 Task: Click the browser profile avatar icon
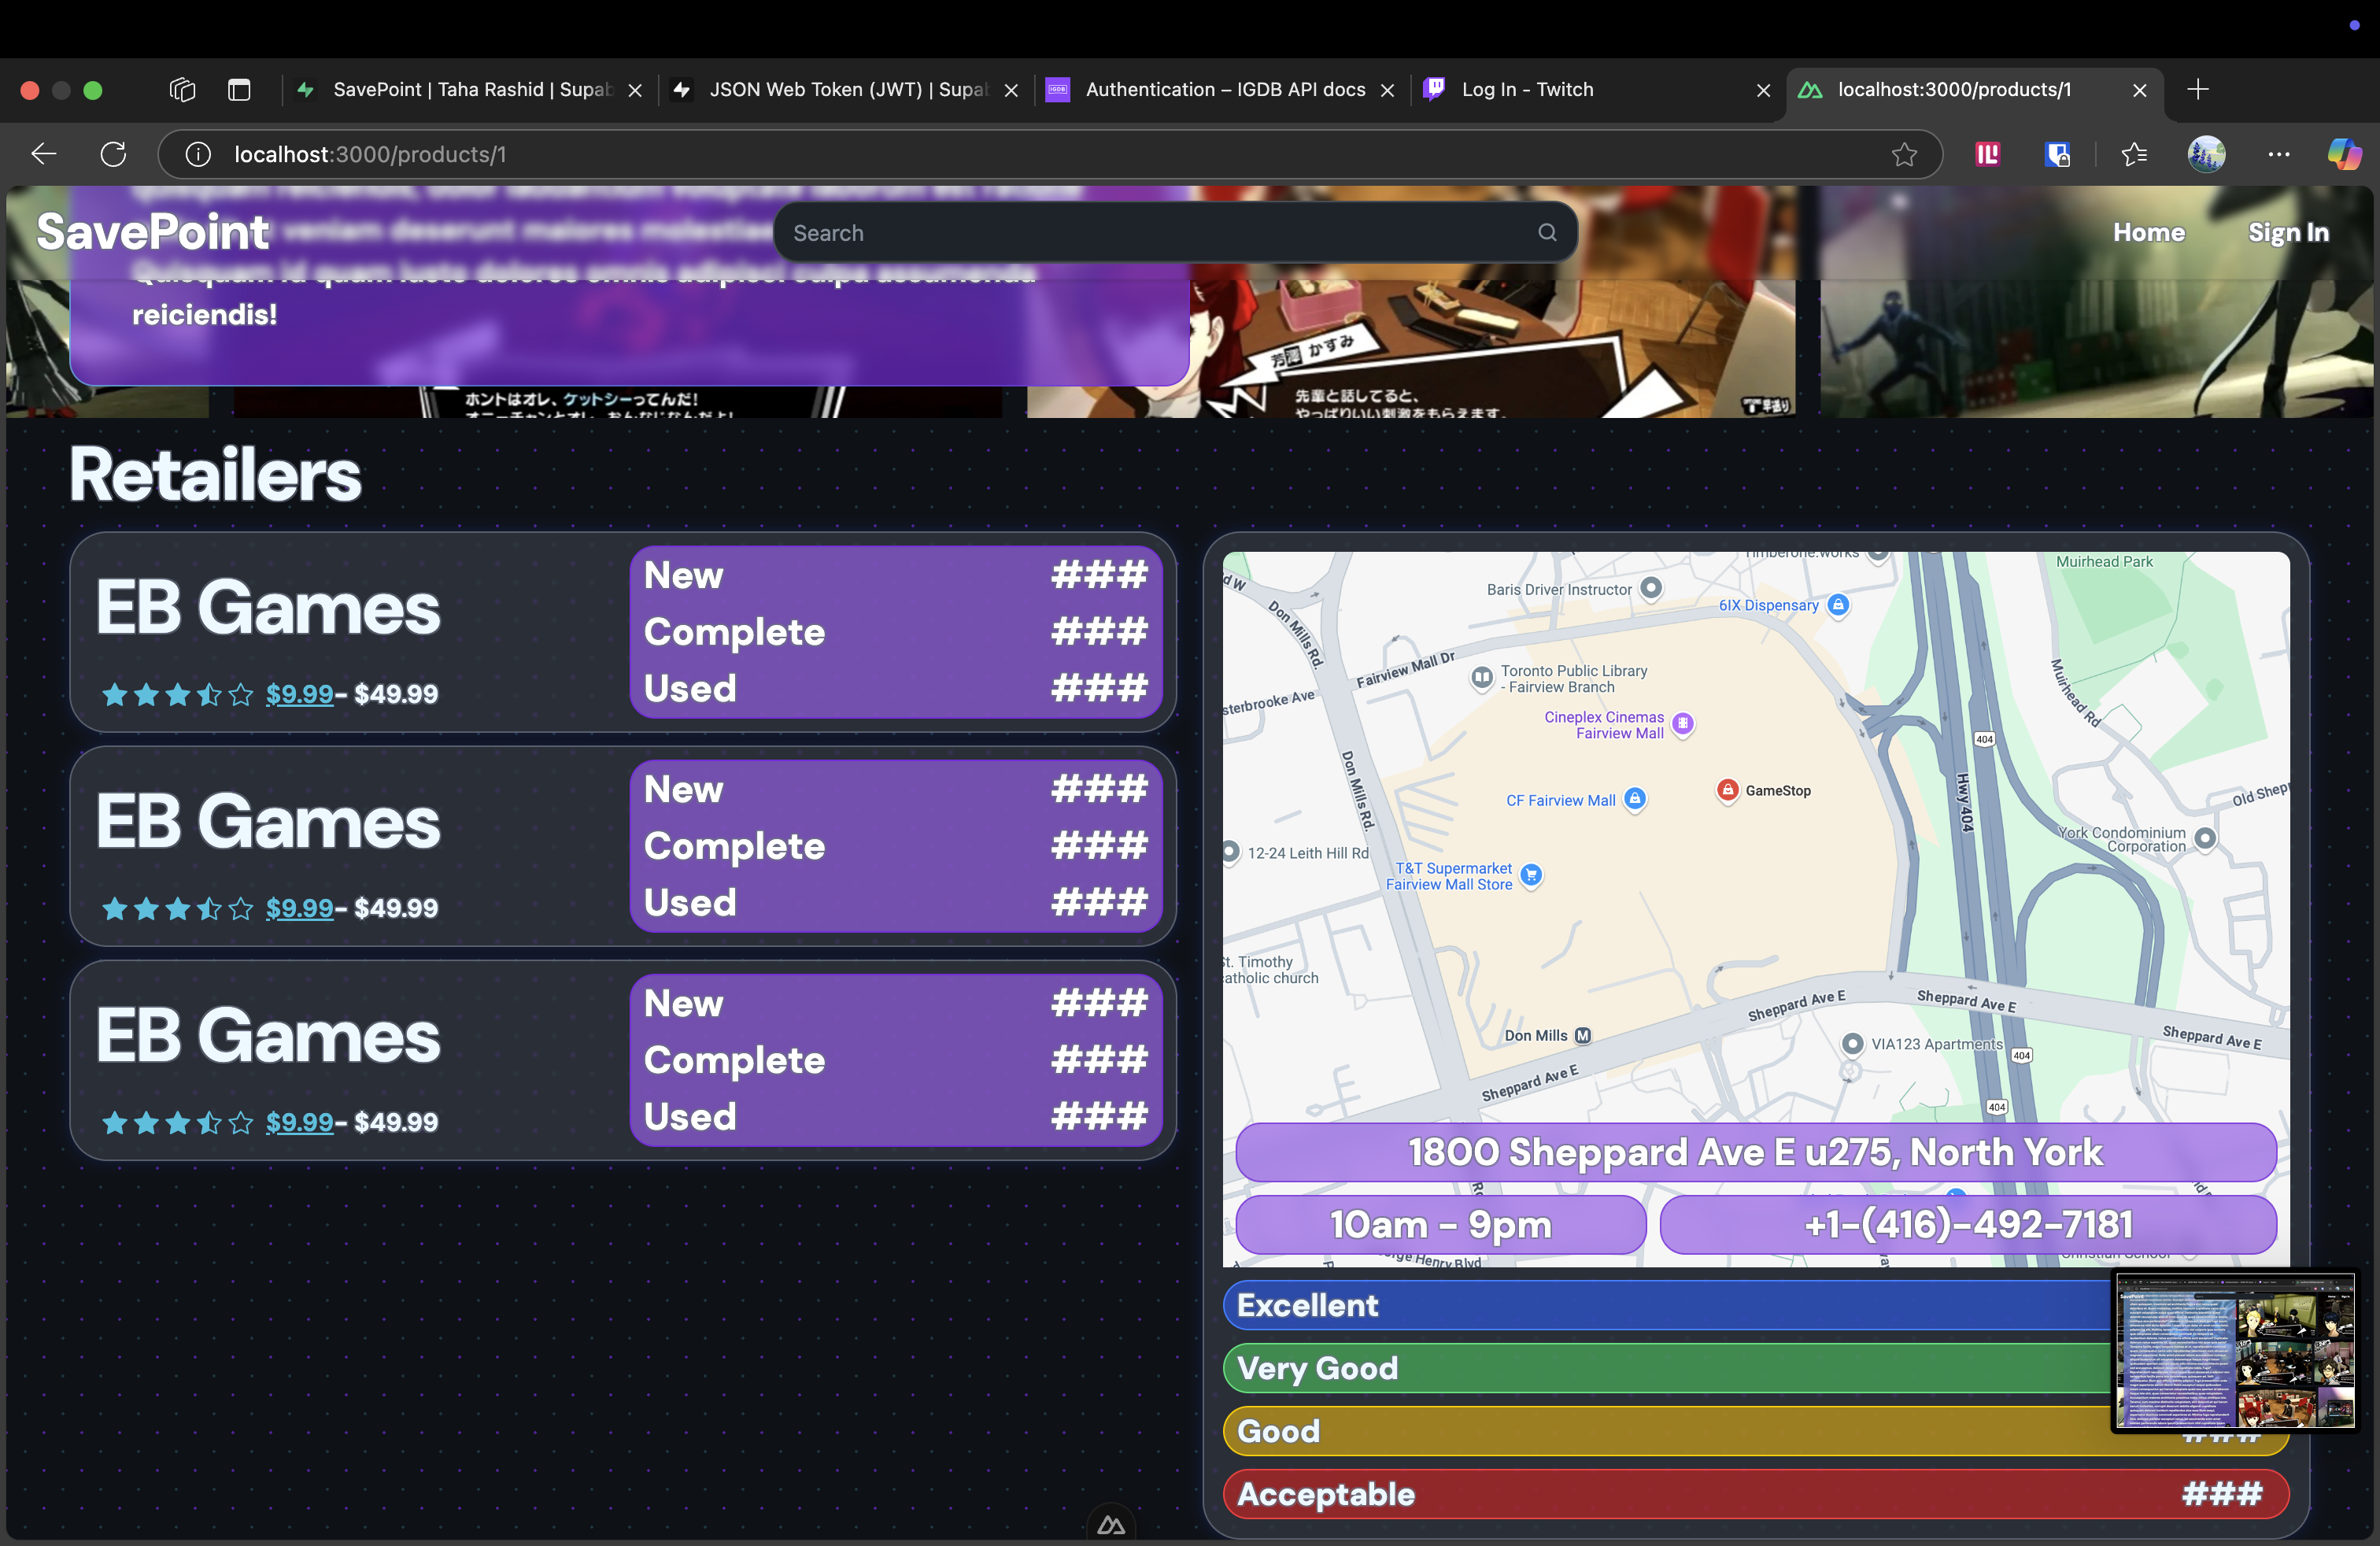pyautogui.click(x=2207, y=154)
